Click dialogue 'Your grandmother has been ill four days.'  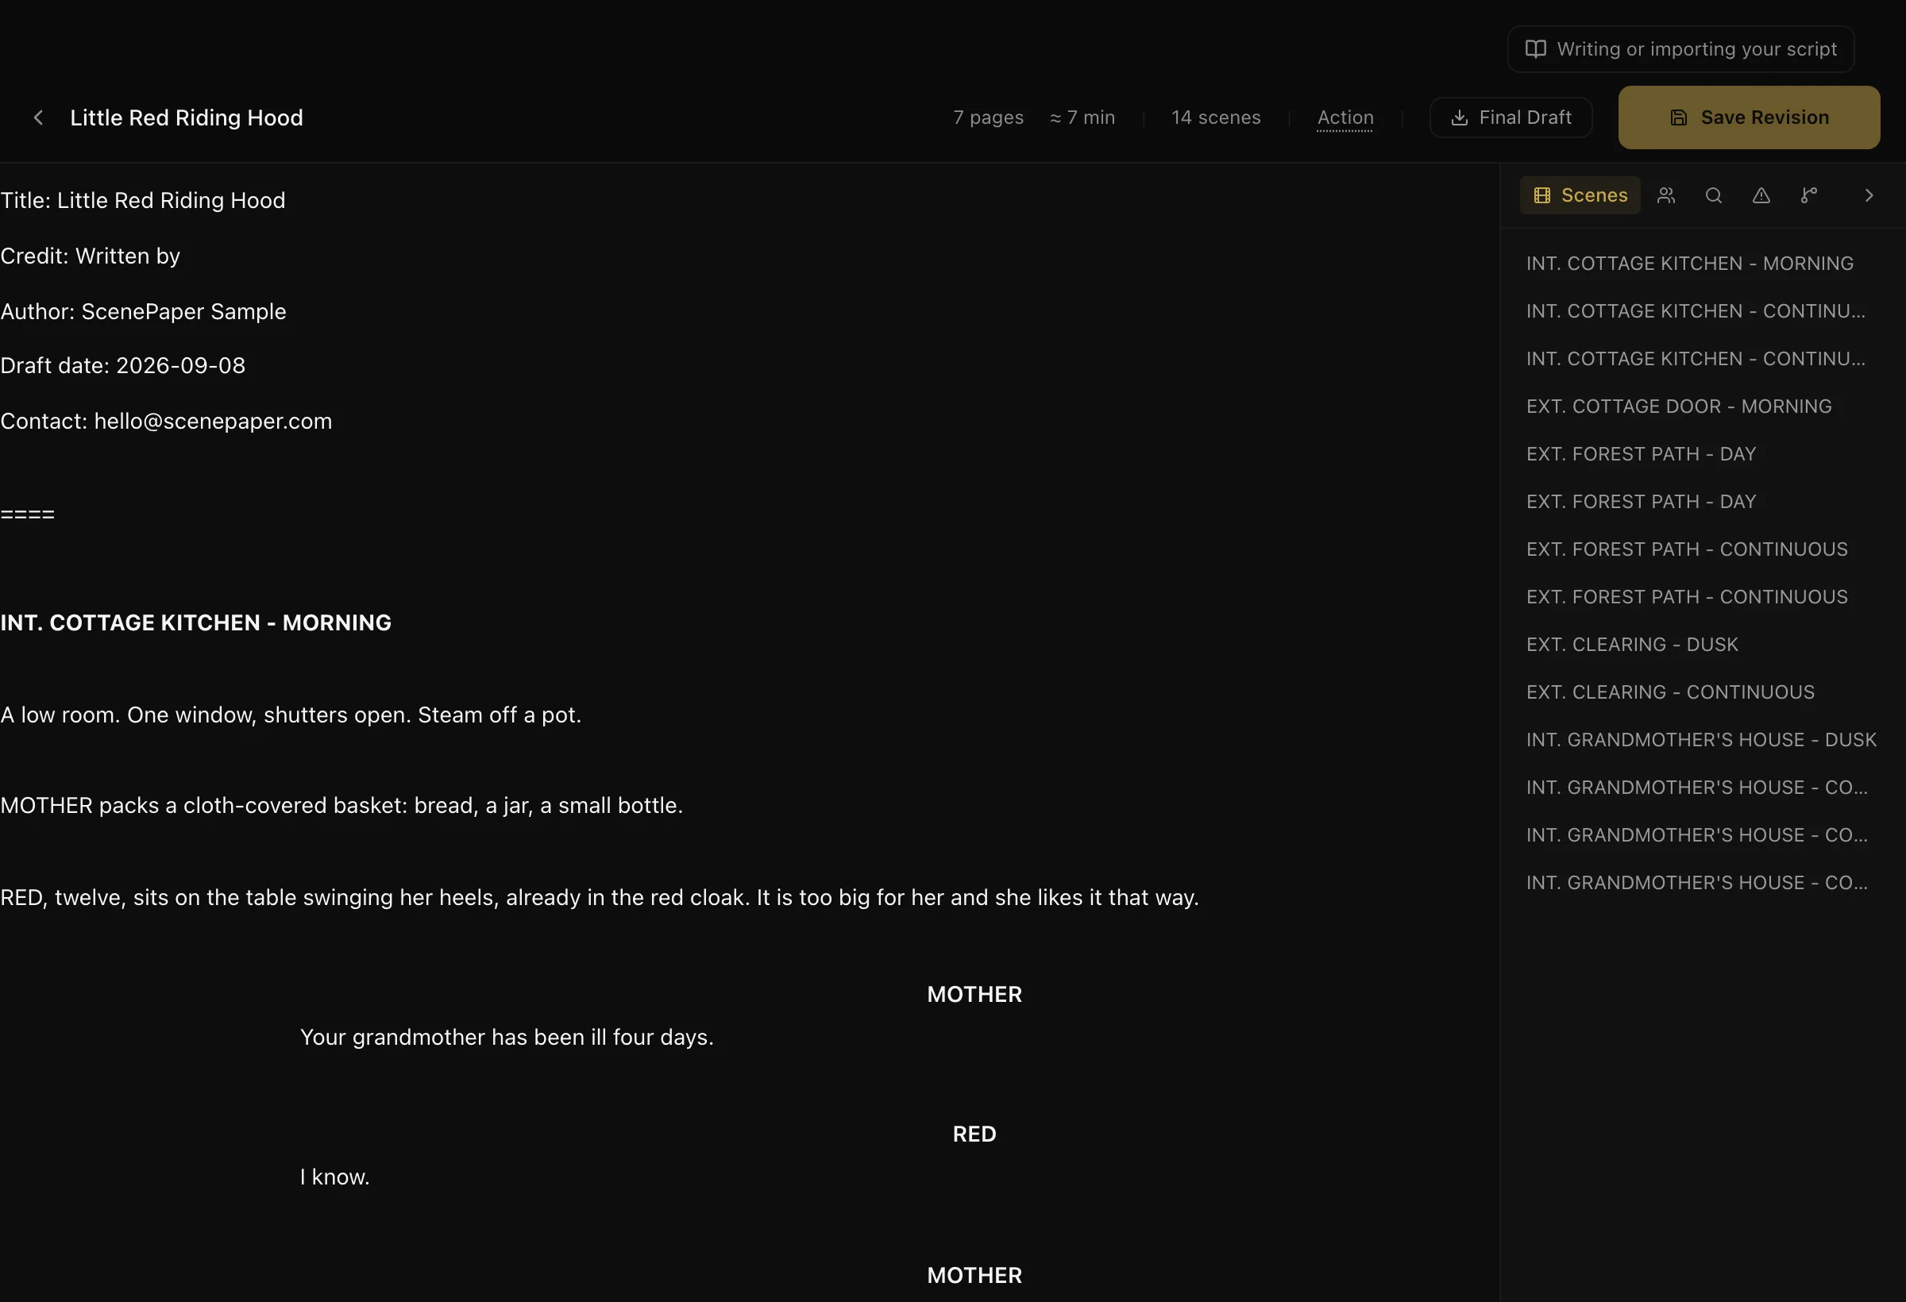[x=507, y=1037]
